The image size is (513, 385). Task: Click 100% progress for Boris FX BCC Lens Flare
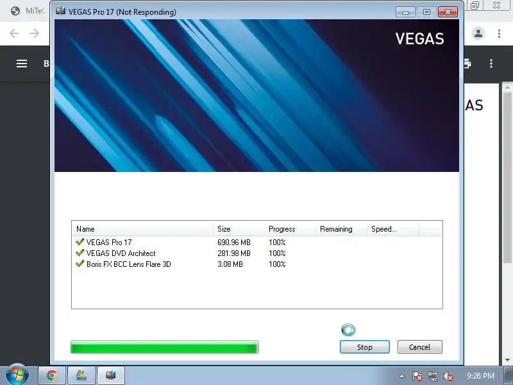(277, 264)
